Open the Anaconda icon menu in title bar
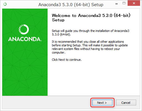The image size is (142, 111). pos(5,4)
